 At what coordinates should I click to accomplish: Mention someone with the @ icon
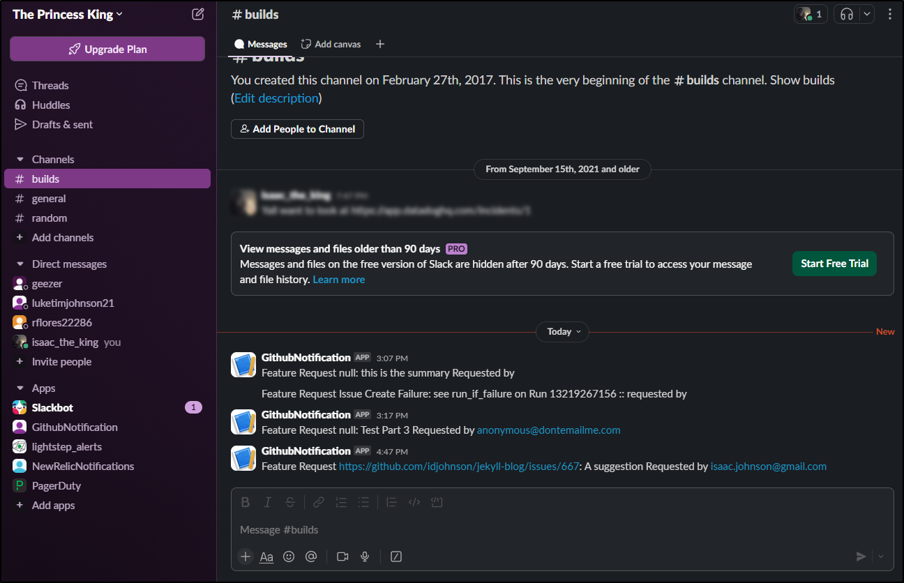point(311,556)
